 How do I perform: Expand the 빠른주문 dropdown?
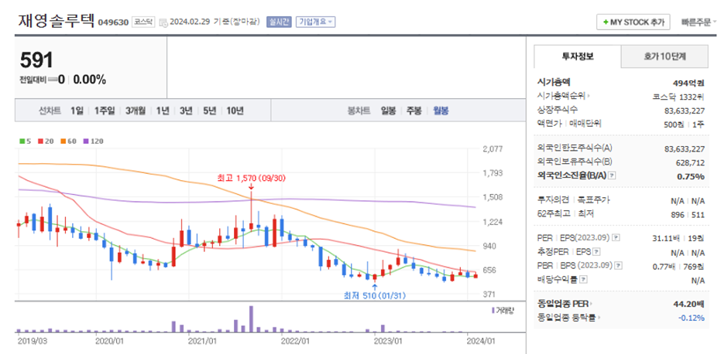(699, 22)
